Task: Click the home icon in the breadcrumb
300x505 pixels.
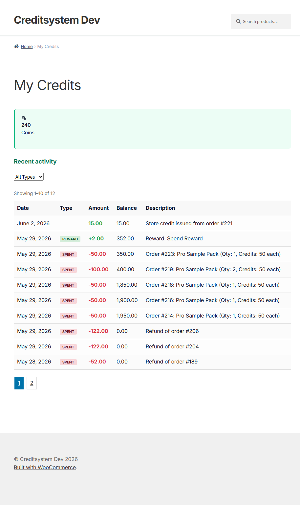Action: coord(16,46)
